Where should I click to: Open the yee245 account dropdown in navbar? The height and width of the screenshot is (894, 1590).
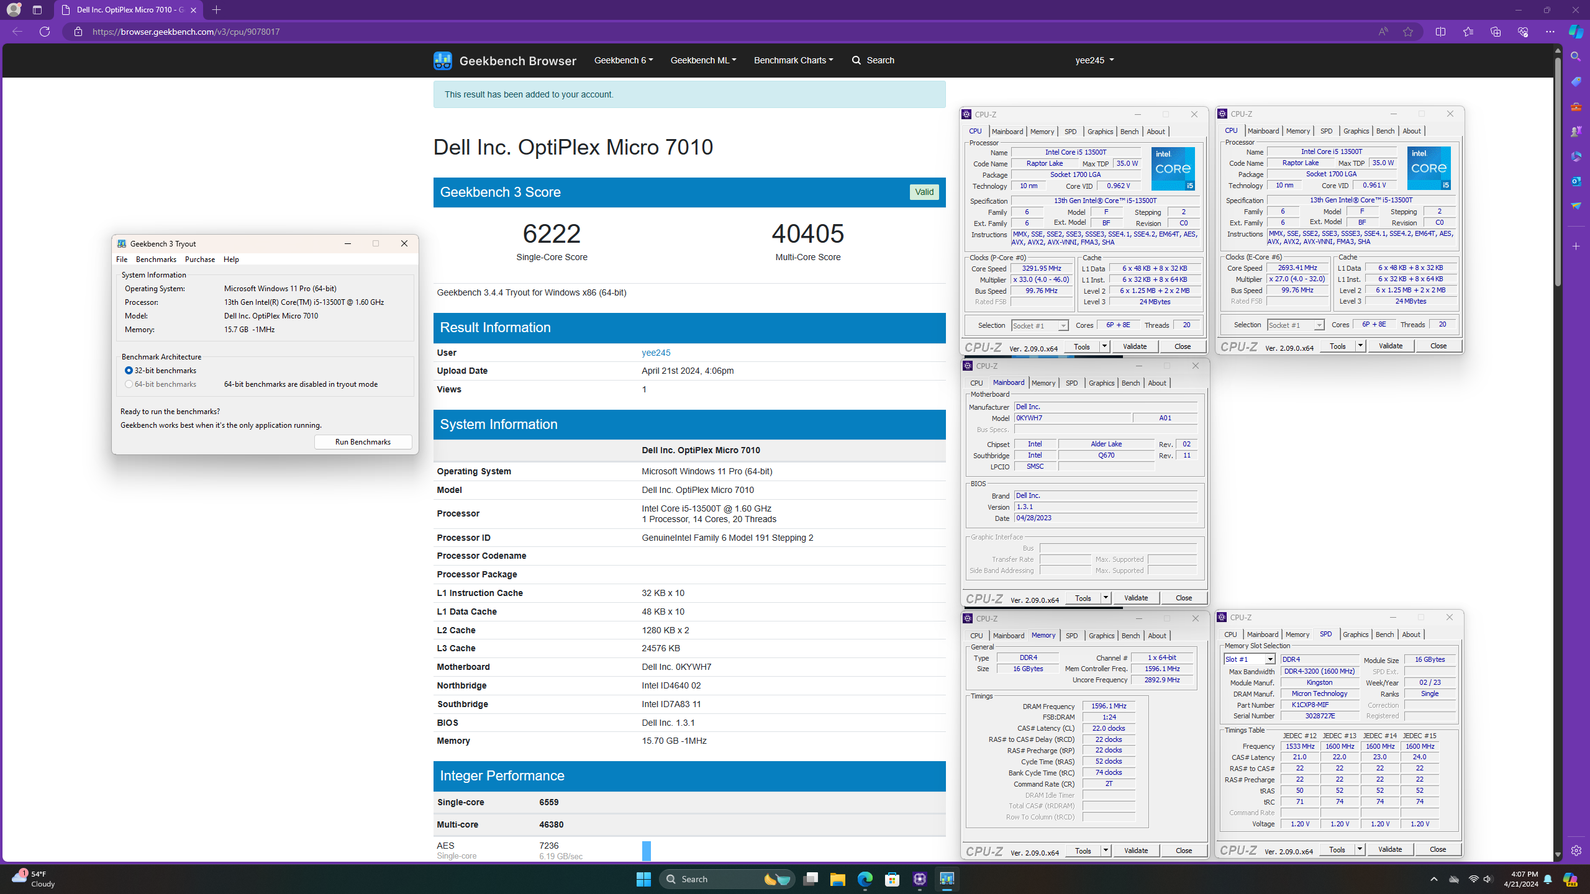(1094, 60)
